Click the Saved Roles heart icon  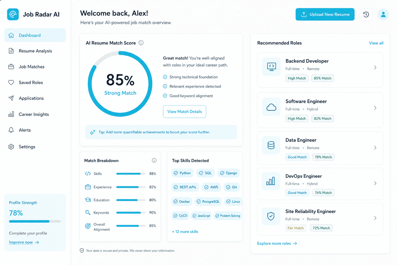(11, 82)
